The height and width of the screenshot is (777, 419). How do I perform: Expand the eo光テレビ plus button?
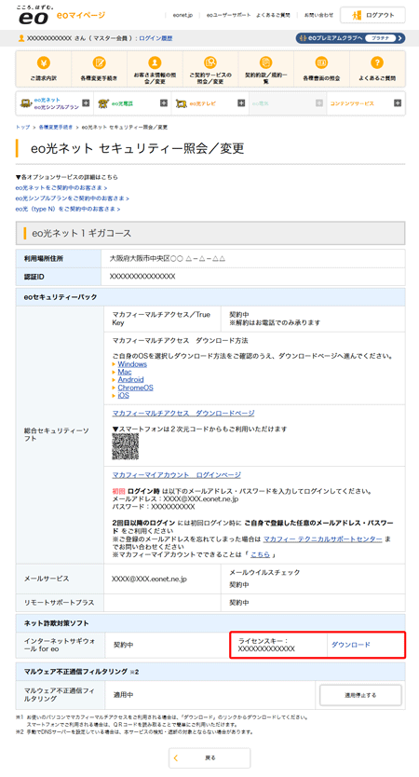click(241, 103)
